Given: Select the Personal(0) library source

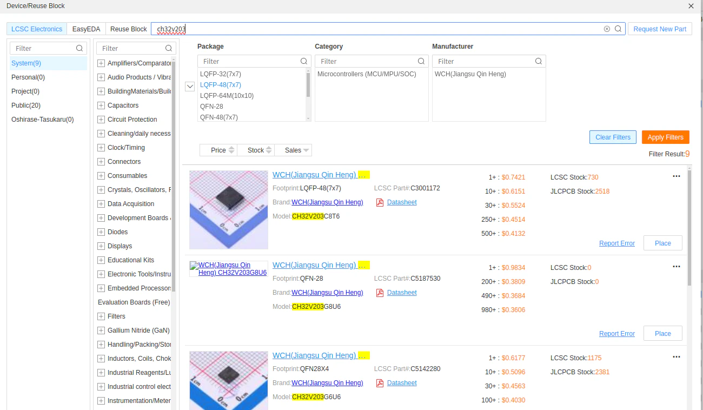Looking at the screenshot, I should [48, 77].
